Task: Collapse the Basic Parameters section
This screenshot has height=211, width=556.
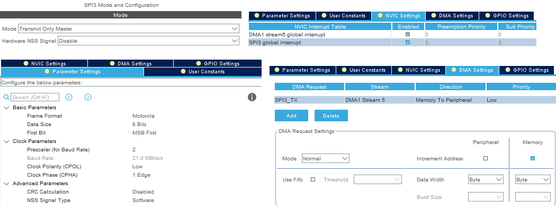Action: pyautogui.click(x=6, y=108)
